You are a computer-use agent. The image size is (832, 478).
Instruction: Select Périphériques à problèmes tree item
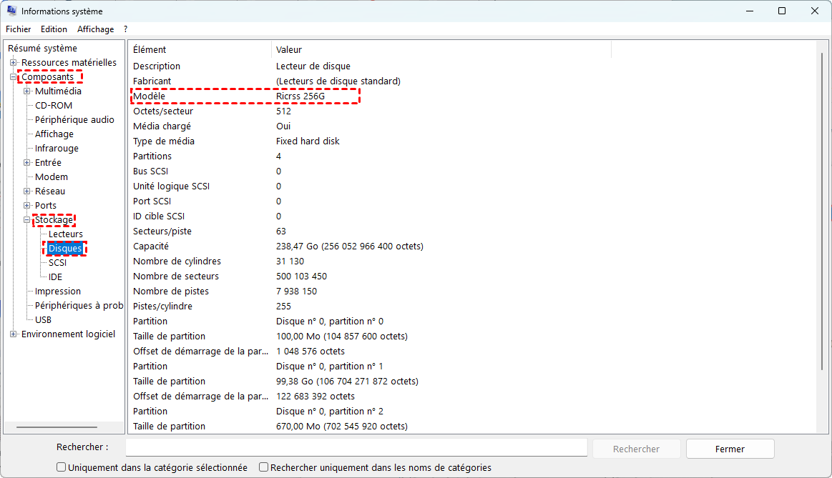[79, 306]
